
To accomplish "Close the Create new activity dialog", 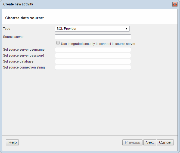I will point(175,5).
